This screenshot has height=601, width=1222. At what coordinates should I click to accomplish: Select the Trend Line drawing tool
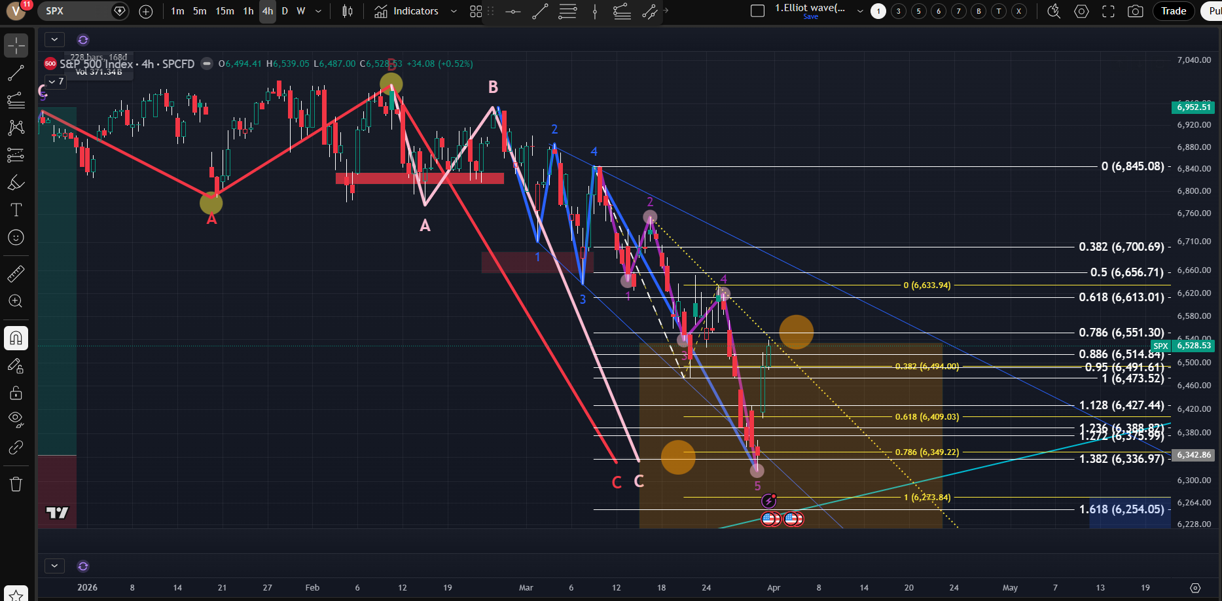(x=16, y=73)
